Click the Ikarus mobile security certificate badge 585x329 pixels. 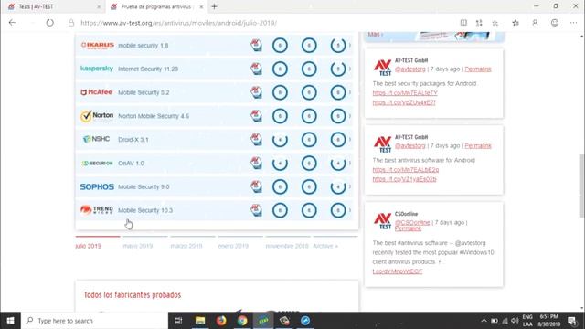(x=256, y=45)
